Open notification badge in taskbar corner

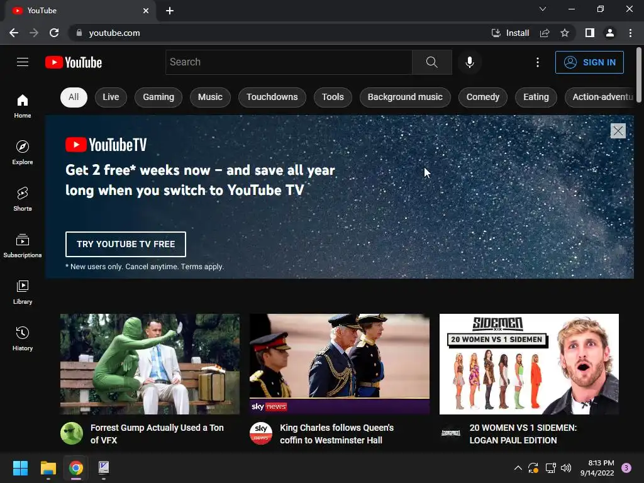click(x=626, y=468)
